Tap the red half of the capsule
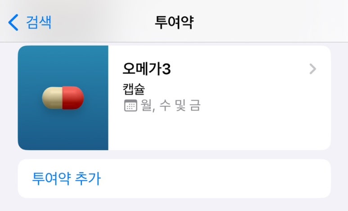The image size is (348, 211). coord(73,98)
